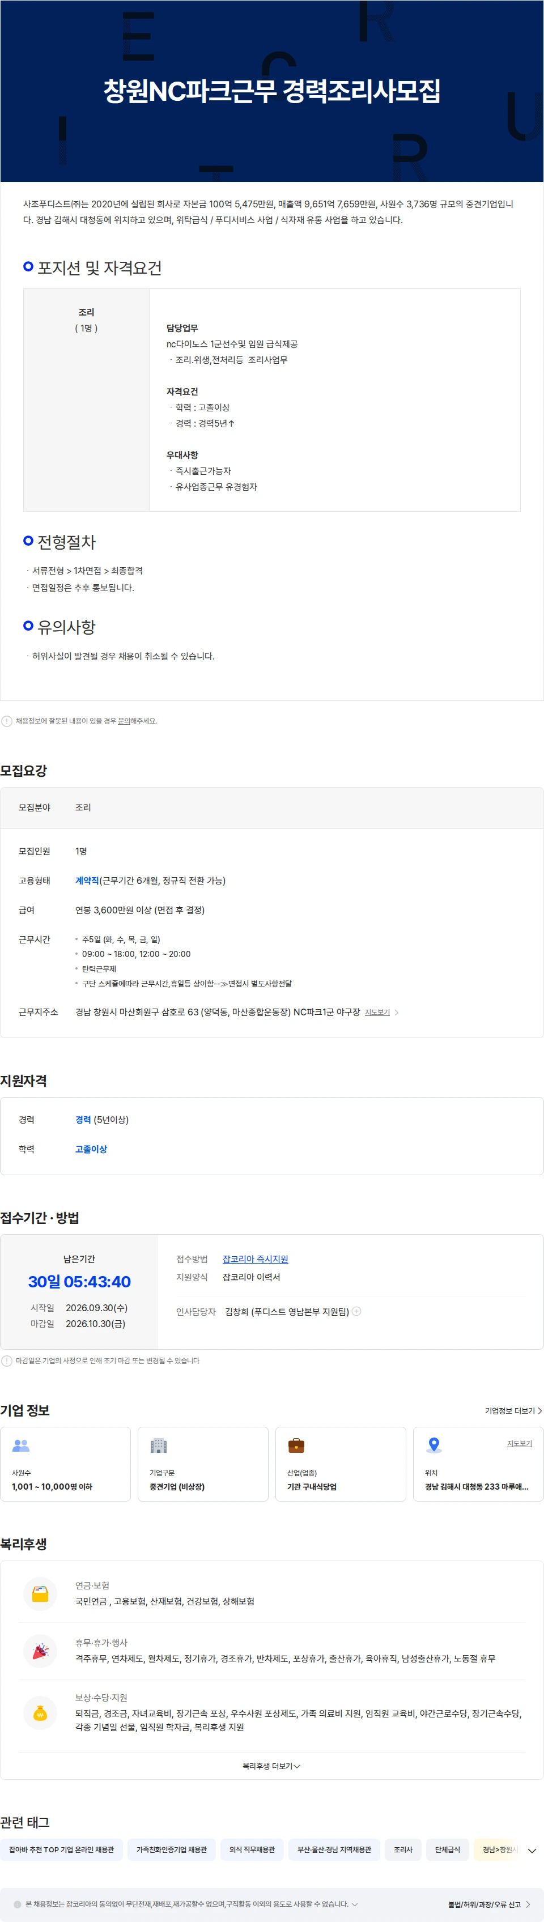The height and width of the screenshot is (1922, 544).
Task: Expand the 잡코리아 copyright notice chevron
Action: (355, 1904)
